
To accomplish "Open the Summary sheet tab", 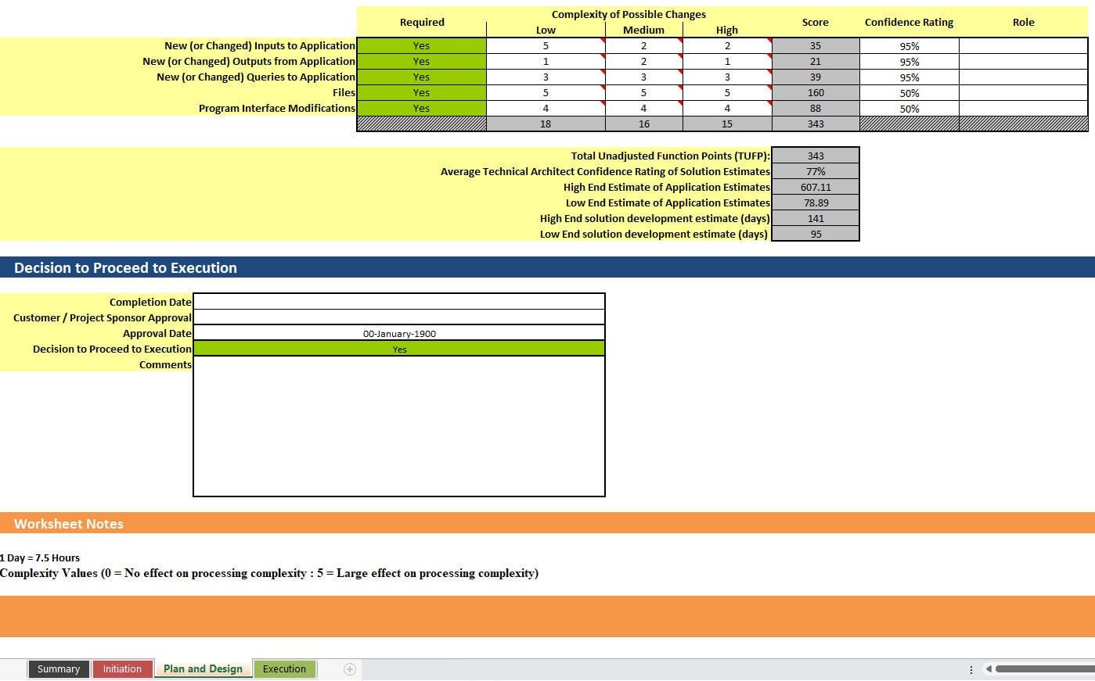I will tap(59, 669).
